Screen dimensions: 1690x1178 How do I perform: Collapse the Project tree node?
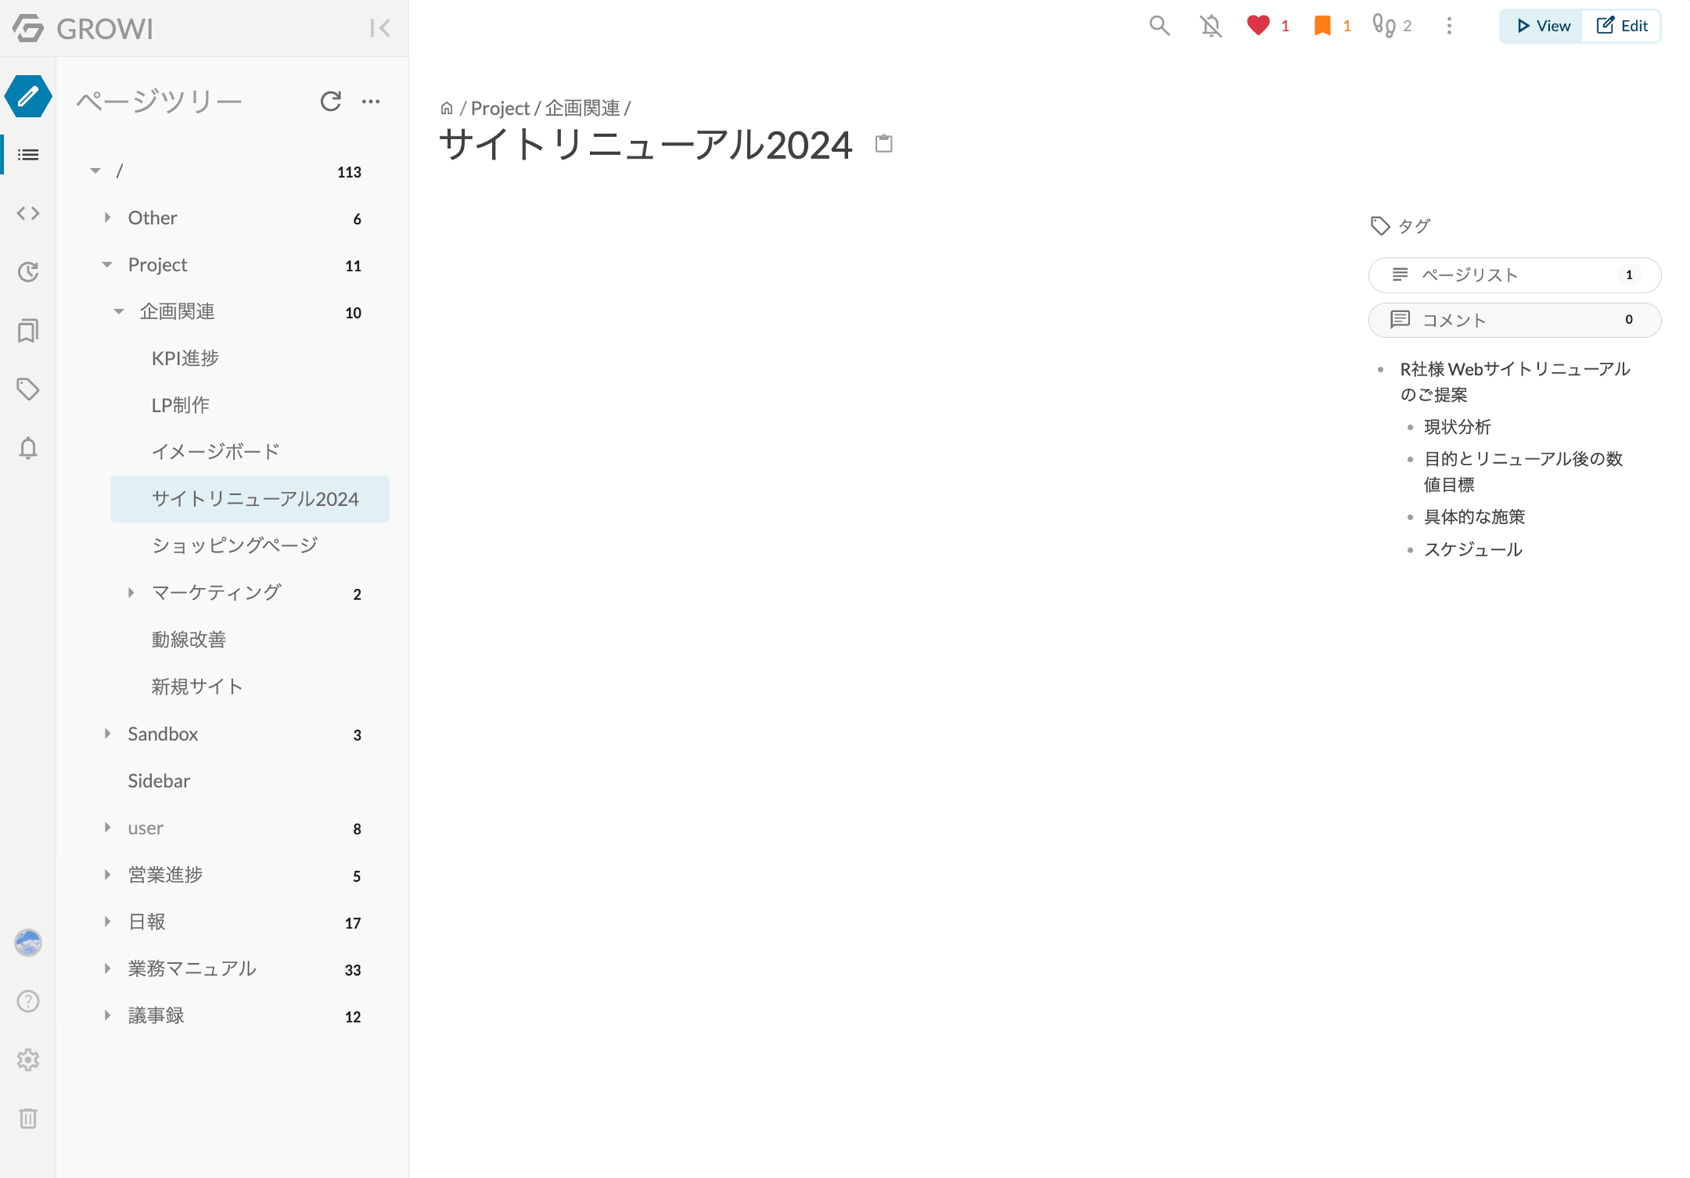pos(107,264)
